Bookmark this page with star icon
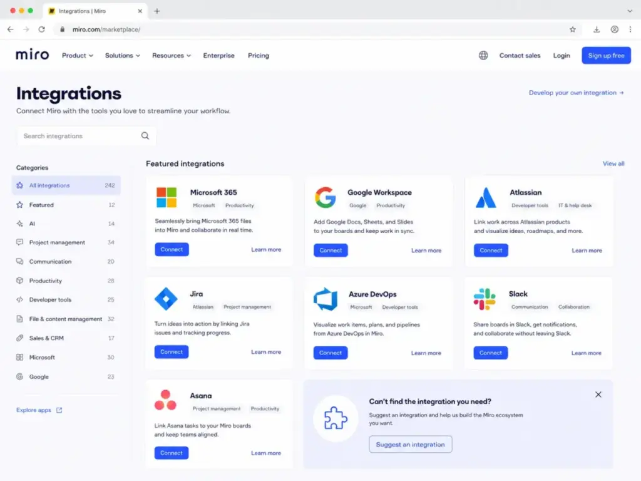 pyautogui.click(x=572, y=29)
